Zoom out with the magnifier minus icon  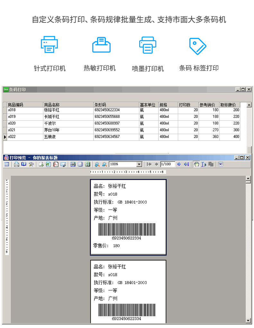click(104, 164)
